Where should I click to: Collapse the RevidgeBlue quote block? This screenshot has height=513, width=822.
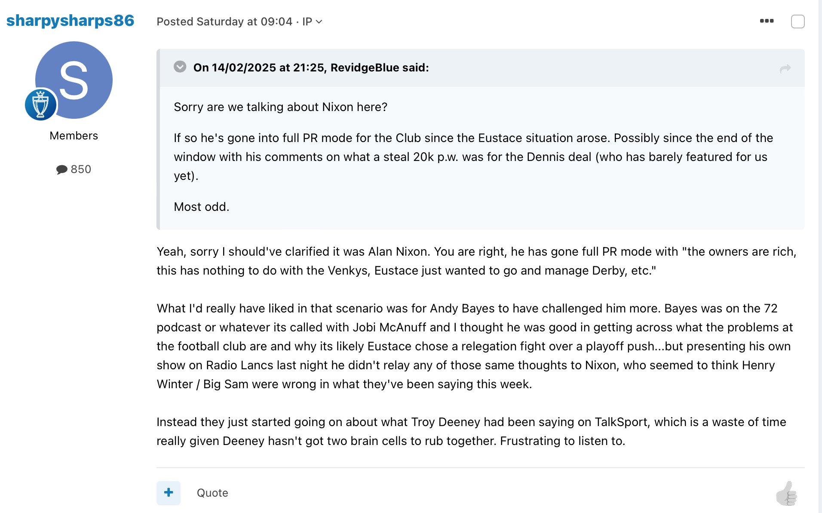point(180,67)
